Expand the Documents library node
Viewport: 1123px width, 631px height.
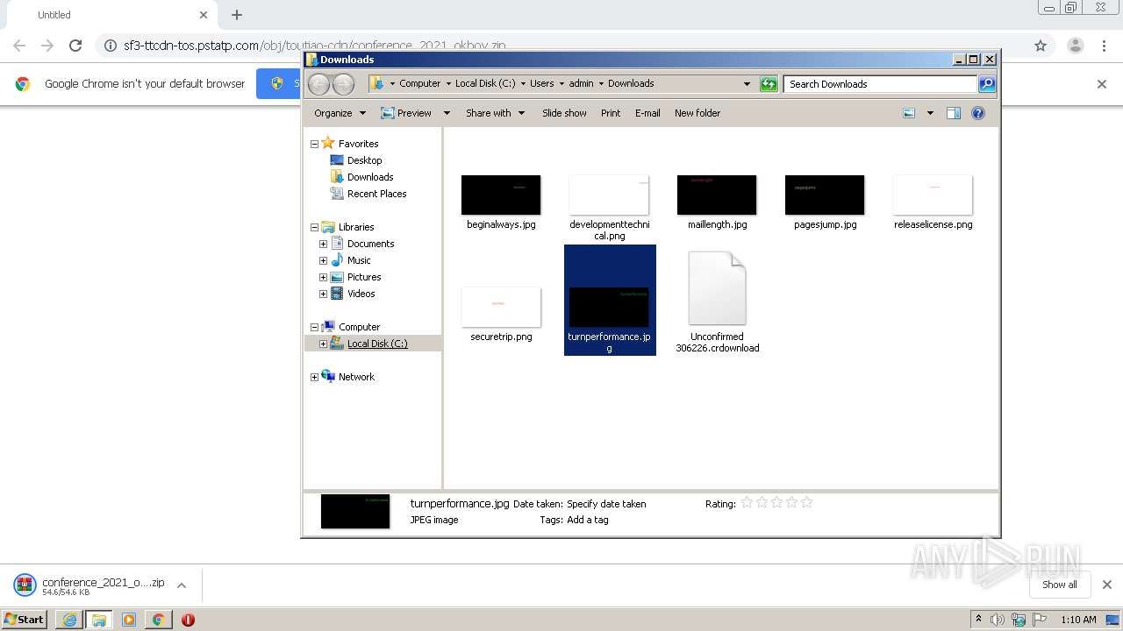[x=323, y=244]
